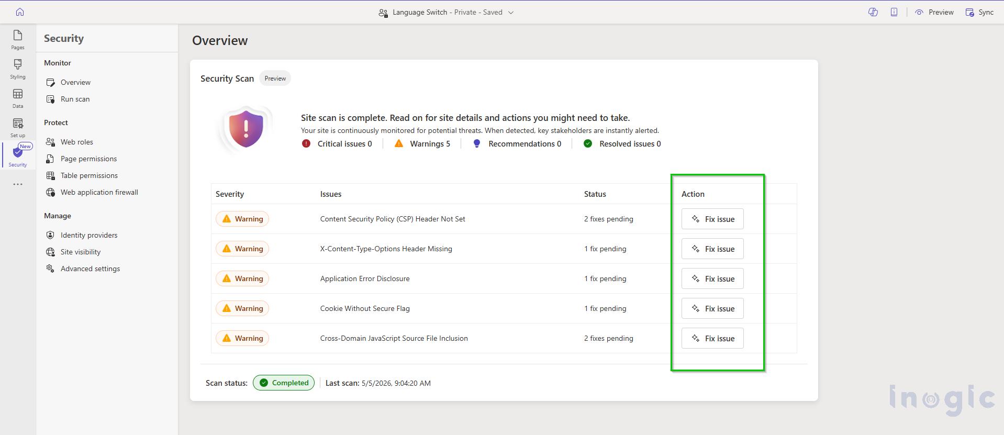Open Overview under Monitor
The height and width of the screenshot is (435, 1004).
pyautogui.click(x=75, y=82)
